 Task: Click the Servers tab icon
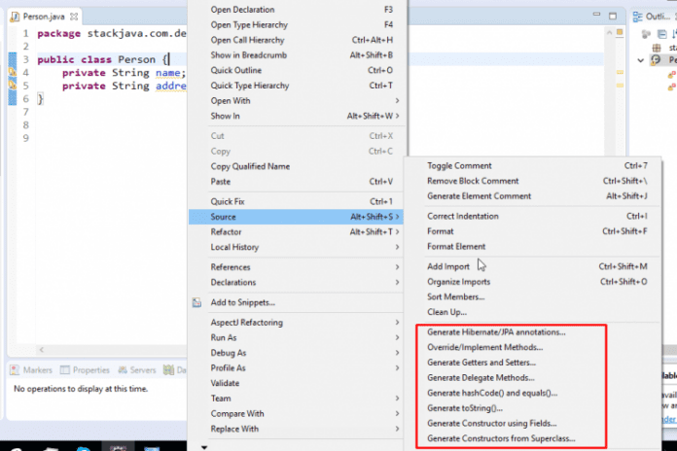[122, 370]
